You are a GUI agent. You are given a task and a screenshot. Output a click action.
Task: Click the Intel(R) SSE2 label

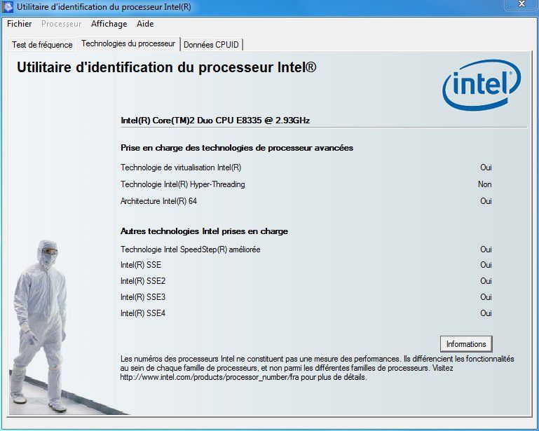point(143,281)
